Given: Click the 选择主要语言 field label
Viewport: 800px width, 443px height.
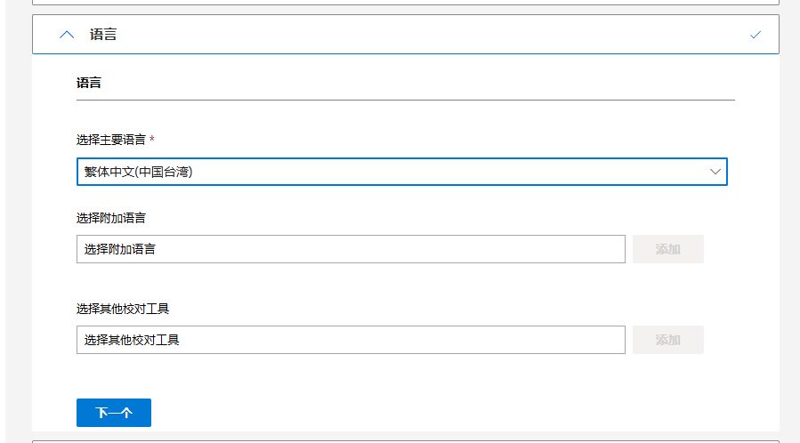Looking at the screenshot, I should coord(111,140).
